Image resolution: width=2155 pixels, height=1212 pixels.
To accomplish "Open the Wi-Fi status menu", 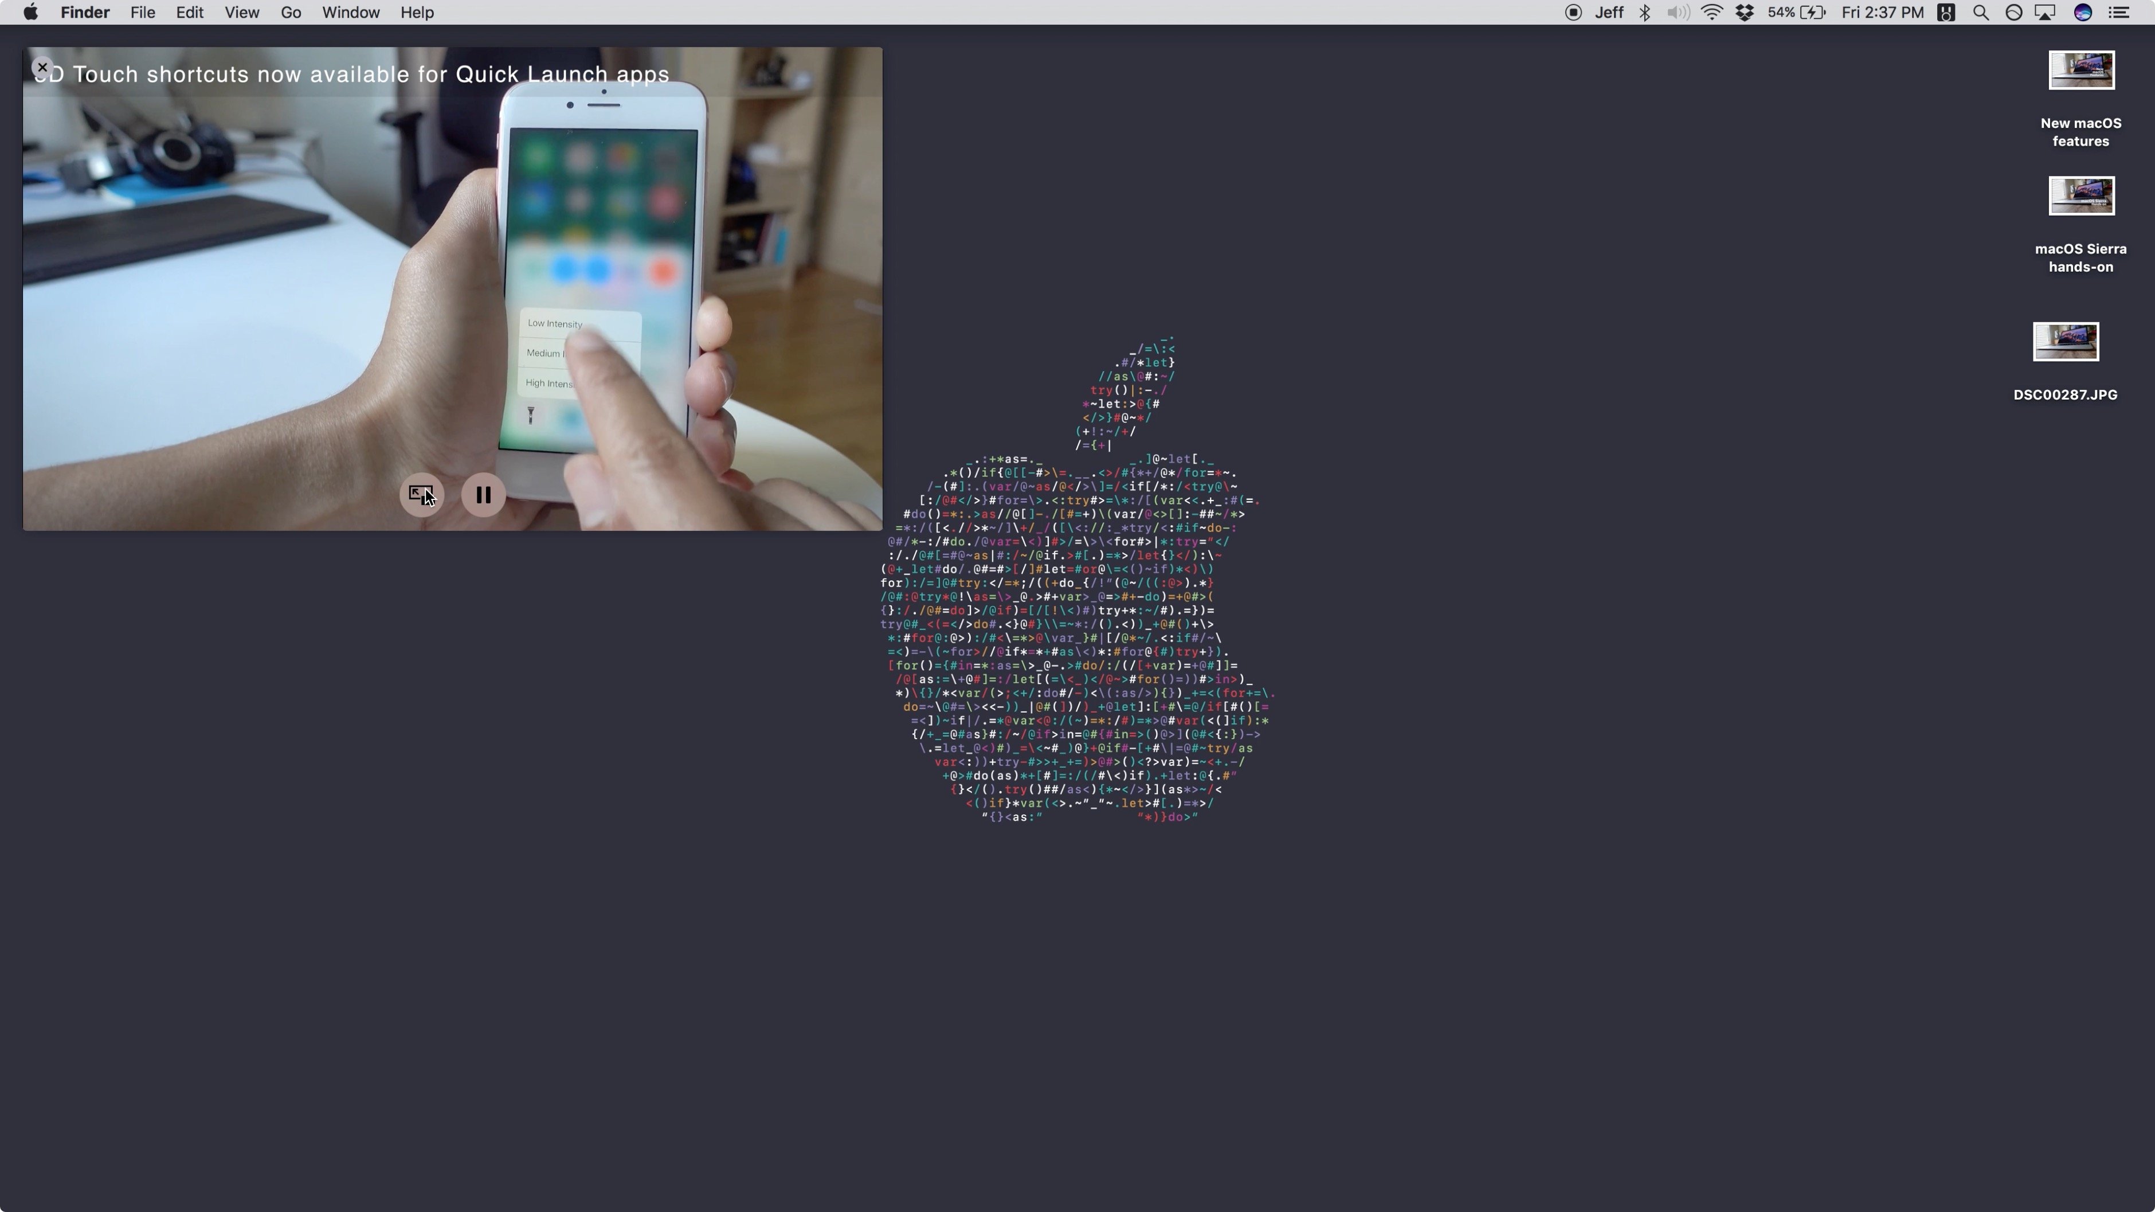I will coord(1711,13).
